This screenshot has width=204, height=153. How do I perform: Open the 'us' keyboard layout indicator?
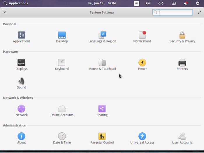(x=137, y=3)
